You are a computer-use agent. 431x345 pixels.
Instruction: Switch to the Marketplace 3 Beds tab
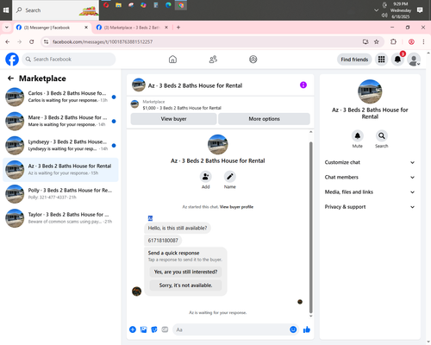tap(132, 28)
